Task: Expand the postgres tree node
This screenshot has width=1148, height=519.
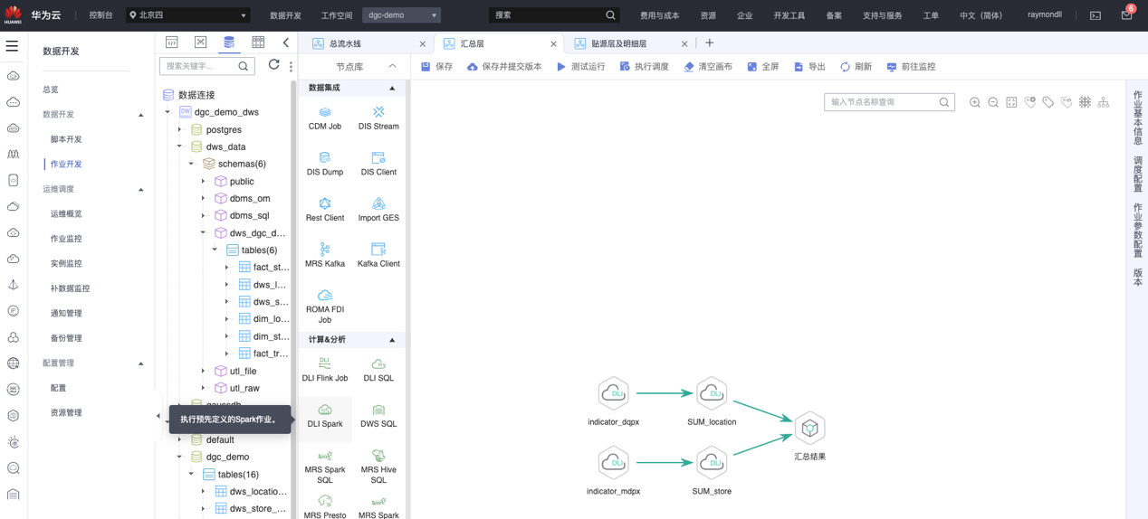Action: 179,129
